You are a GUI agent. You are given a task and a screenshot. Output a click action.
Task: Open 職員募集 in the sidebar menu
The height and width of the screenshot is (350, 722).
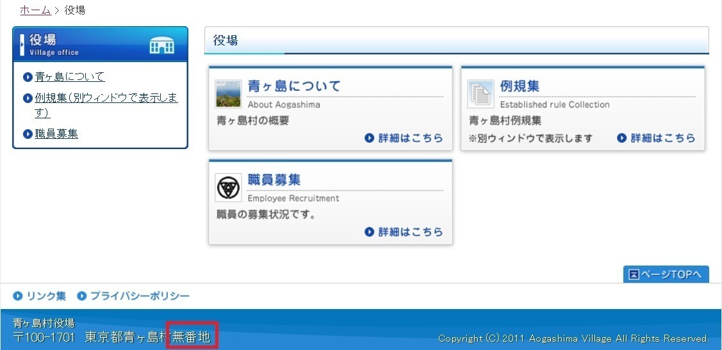click(56, 134)
